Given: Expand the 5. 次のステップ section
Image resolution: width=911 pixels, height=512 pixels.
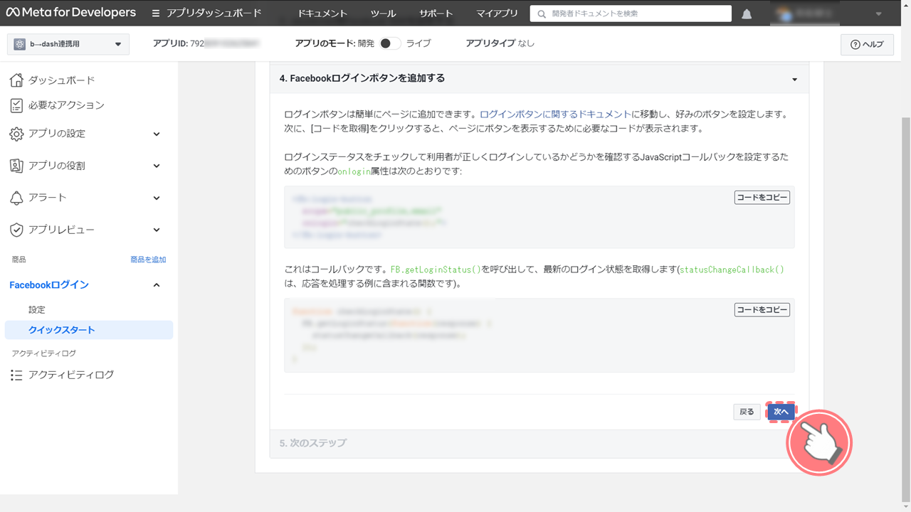Looking at the screenshot, I should tap(539, 443).
